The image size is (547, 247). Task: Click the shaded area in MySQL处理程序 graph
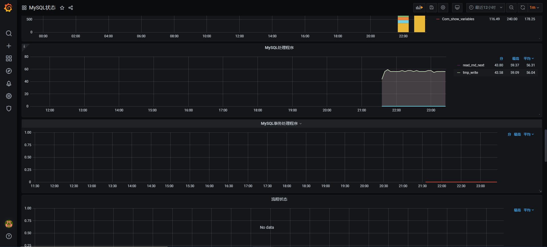(x=414, y=89)
